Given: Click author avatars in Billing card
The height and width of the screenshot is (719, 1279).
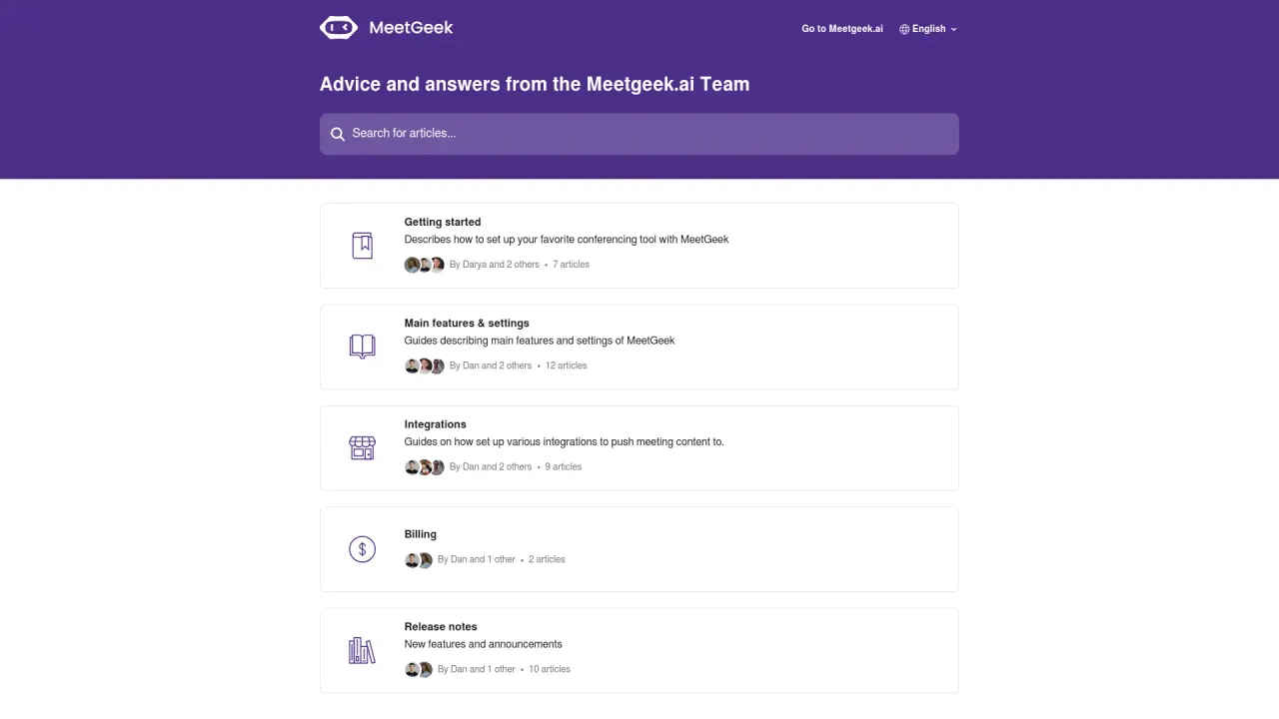Looking at the screenshot, I should coord(419,559).
